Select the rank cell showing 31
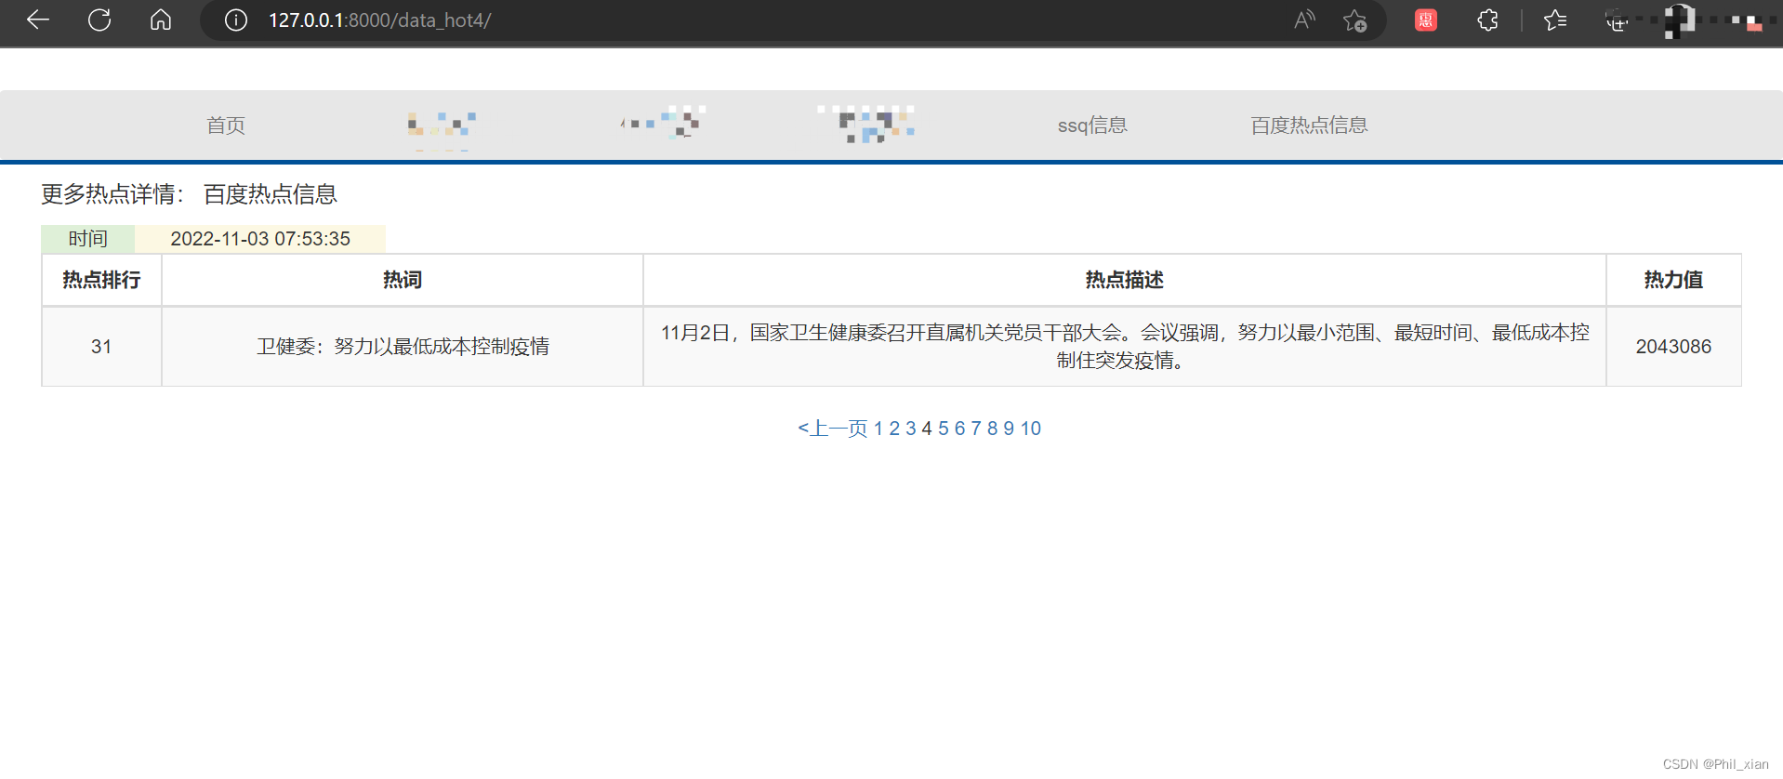Screen dimensions: 1783x779 [x=101, y=347]
